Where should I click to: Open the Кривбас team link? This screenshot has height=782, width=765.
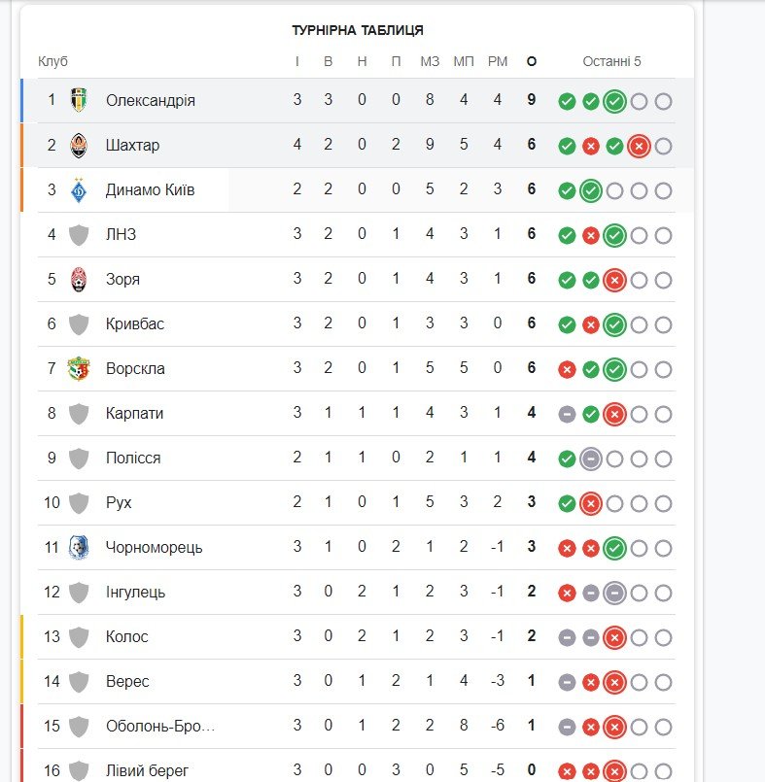(135, 324)
